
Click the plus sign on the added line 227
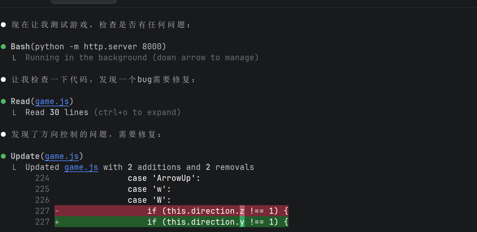click(57, 222)
